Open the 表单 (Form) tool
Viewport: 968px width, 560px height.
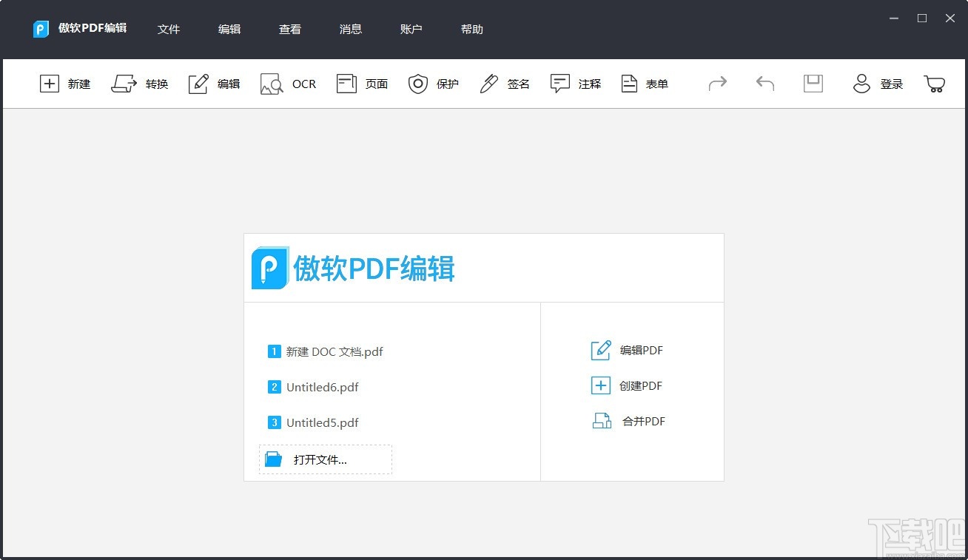(644, 84)
